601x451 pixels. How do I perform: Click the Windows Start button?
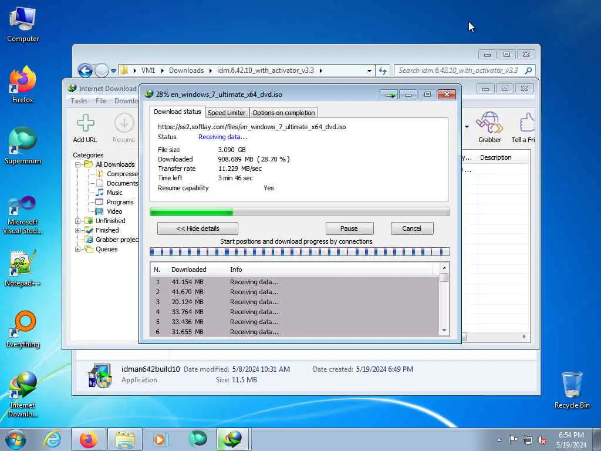pyautogui.click(x=16, y=439)
